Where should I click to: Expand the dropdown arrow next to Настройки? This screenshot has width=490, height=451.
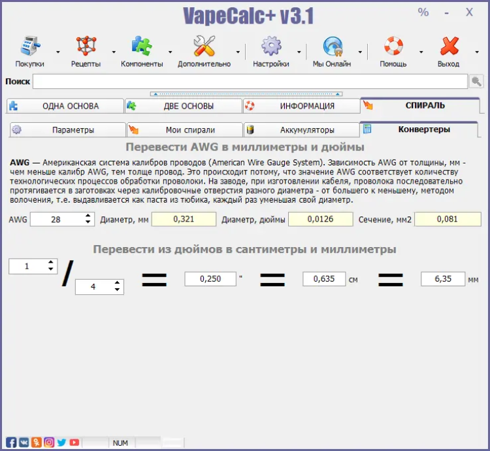tap(299, 52)
